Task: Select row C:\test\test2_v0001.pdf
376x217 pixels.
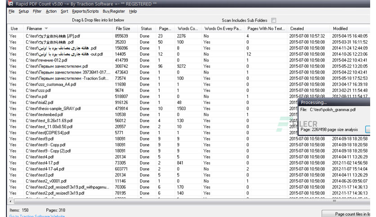Action: click(188, 181)
